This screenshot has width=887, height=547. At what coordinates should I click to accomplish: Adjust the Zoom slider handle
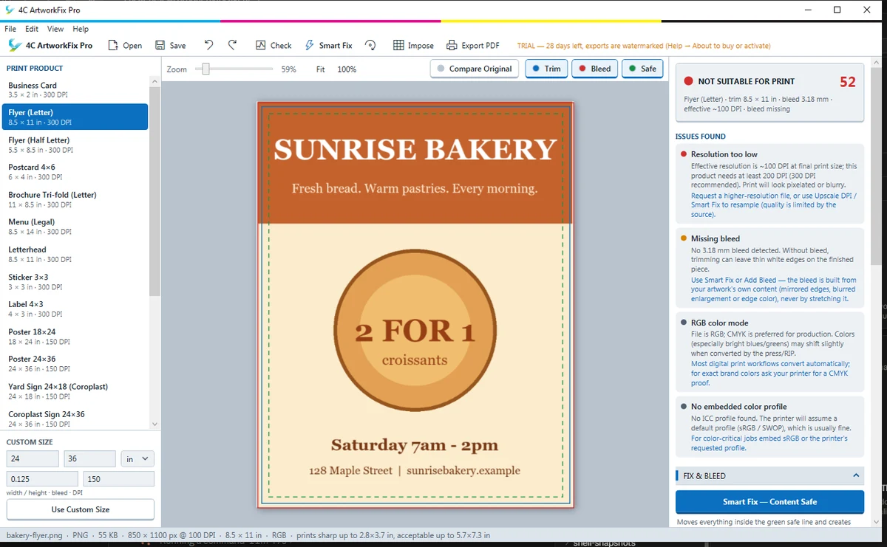[x=206, y=69]
